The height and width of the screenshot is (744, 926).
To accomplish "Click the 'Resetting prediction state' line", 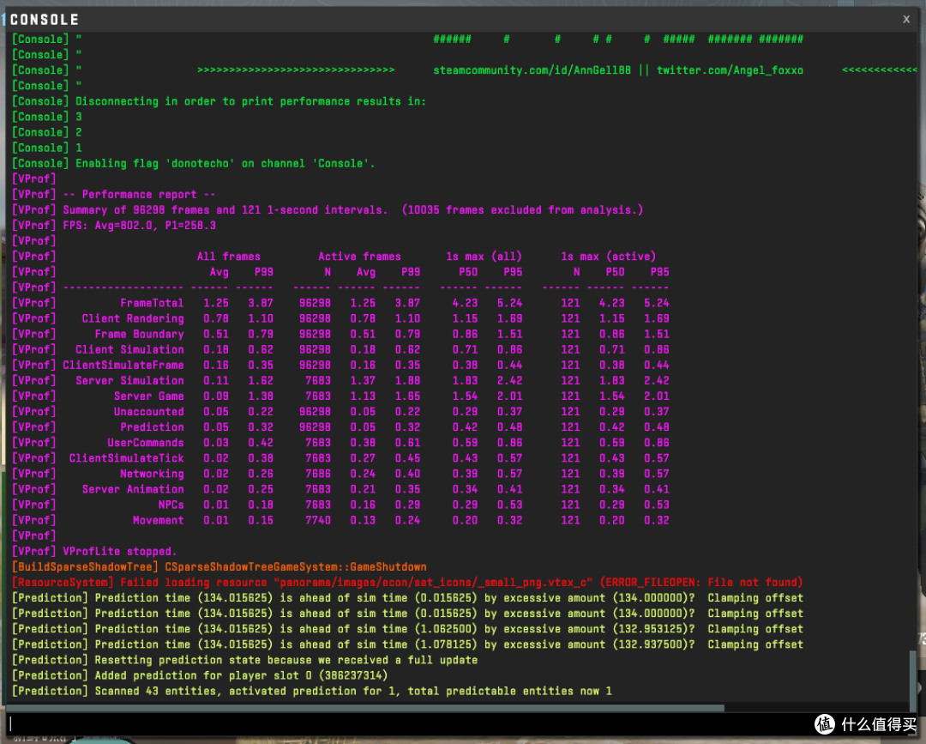I will pos(245,660).
